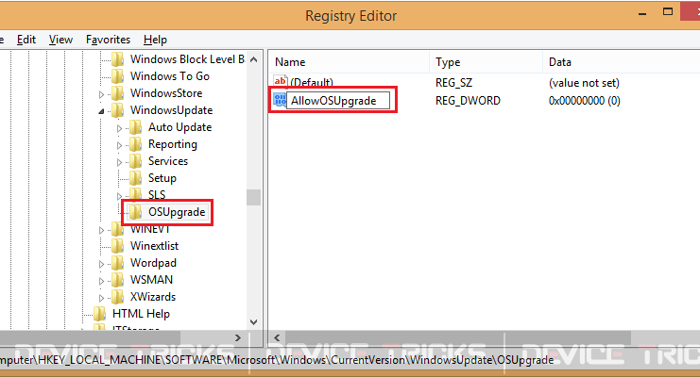The image size is (700, 377).
Task: Expand the Auto Update key
Action: coord(119,128)
